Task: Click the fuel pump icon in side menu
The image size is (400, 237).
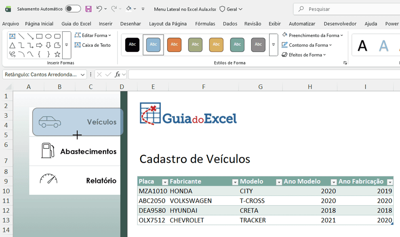Action: [x=48, y=151]
